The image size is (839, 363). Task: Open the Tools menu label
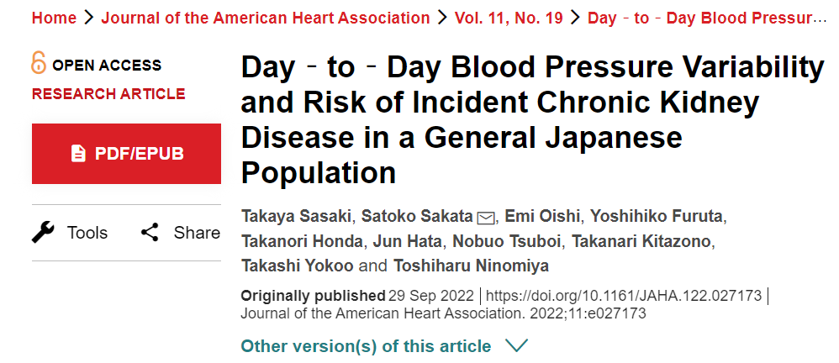(x=87, y=233)
